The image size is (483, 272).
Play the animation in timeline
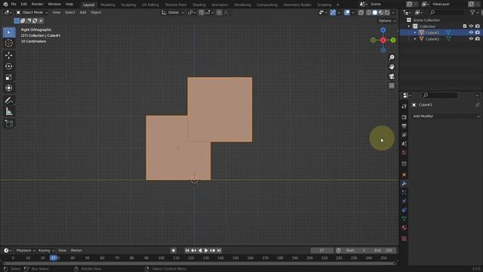tap(206, 250)
